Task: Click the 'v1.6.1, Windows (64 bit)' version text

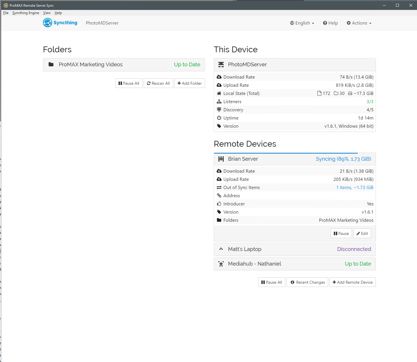Action: coord(349,126)
